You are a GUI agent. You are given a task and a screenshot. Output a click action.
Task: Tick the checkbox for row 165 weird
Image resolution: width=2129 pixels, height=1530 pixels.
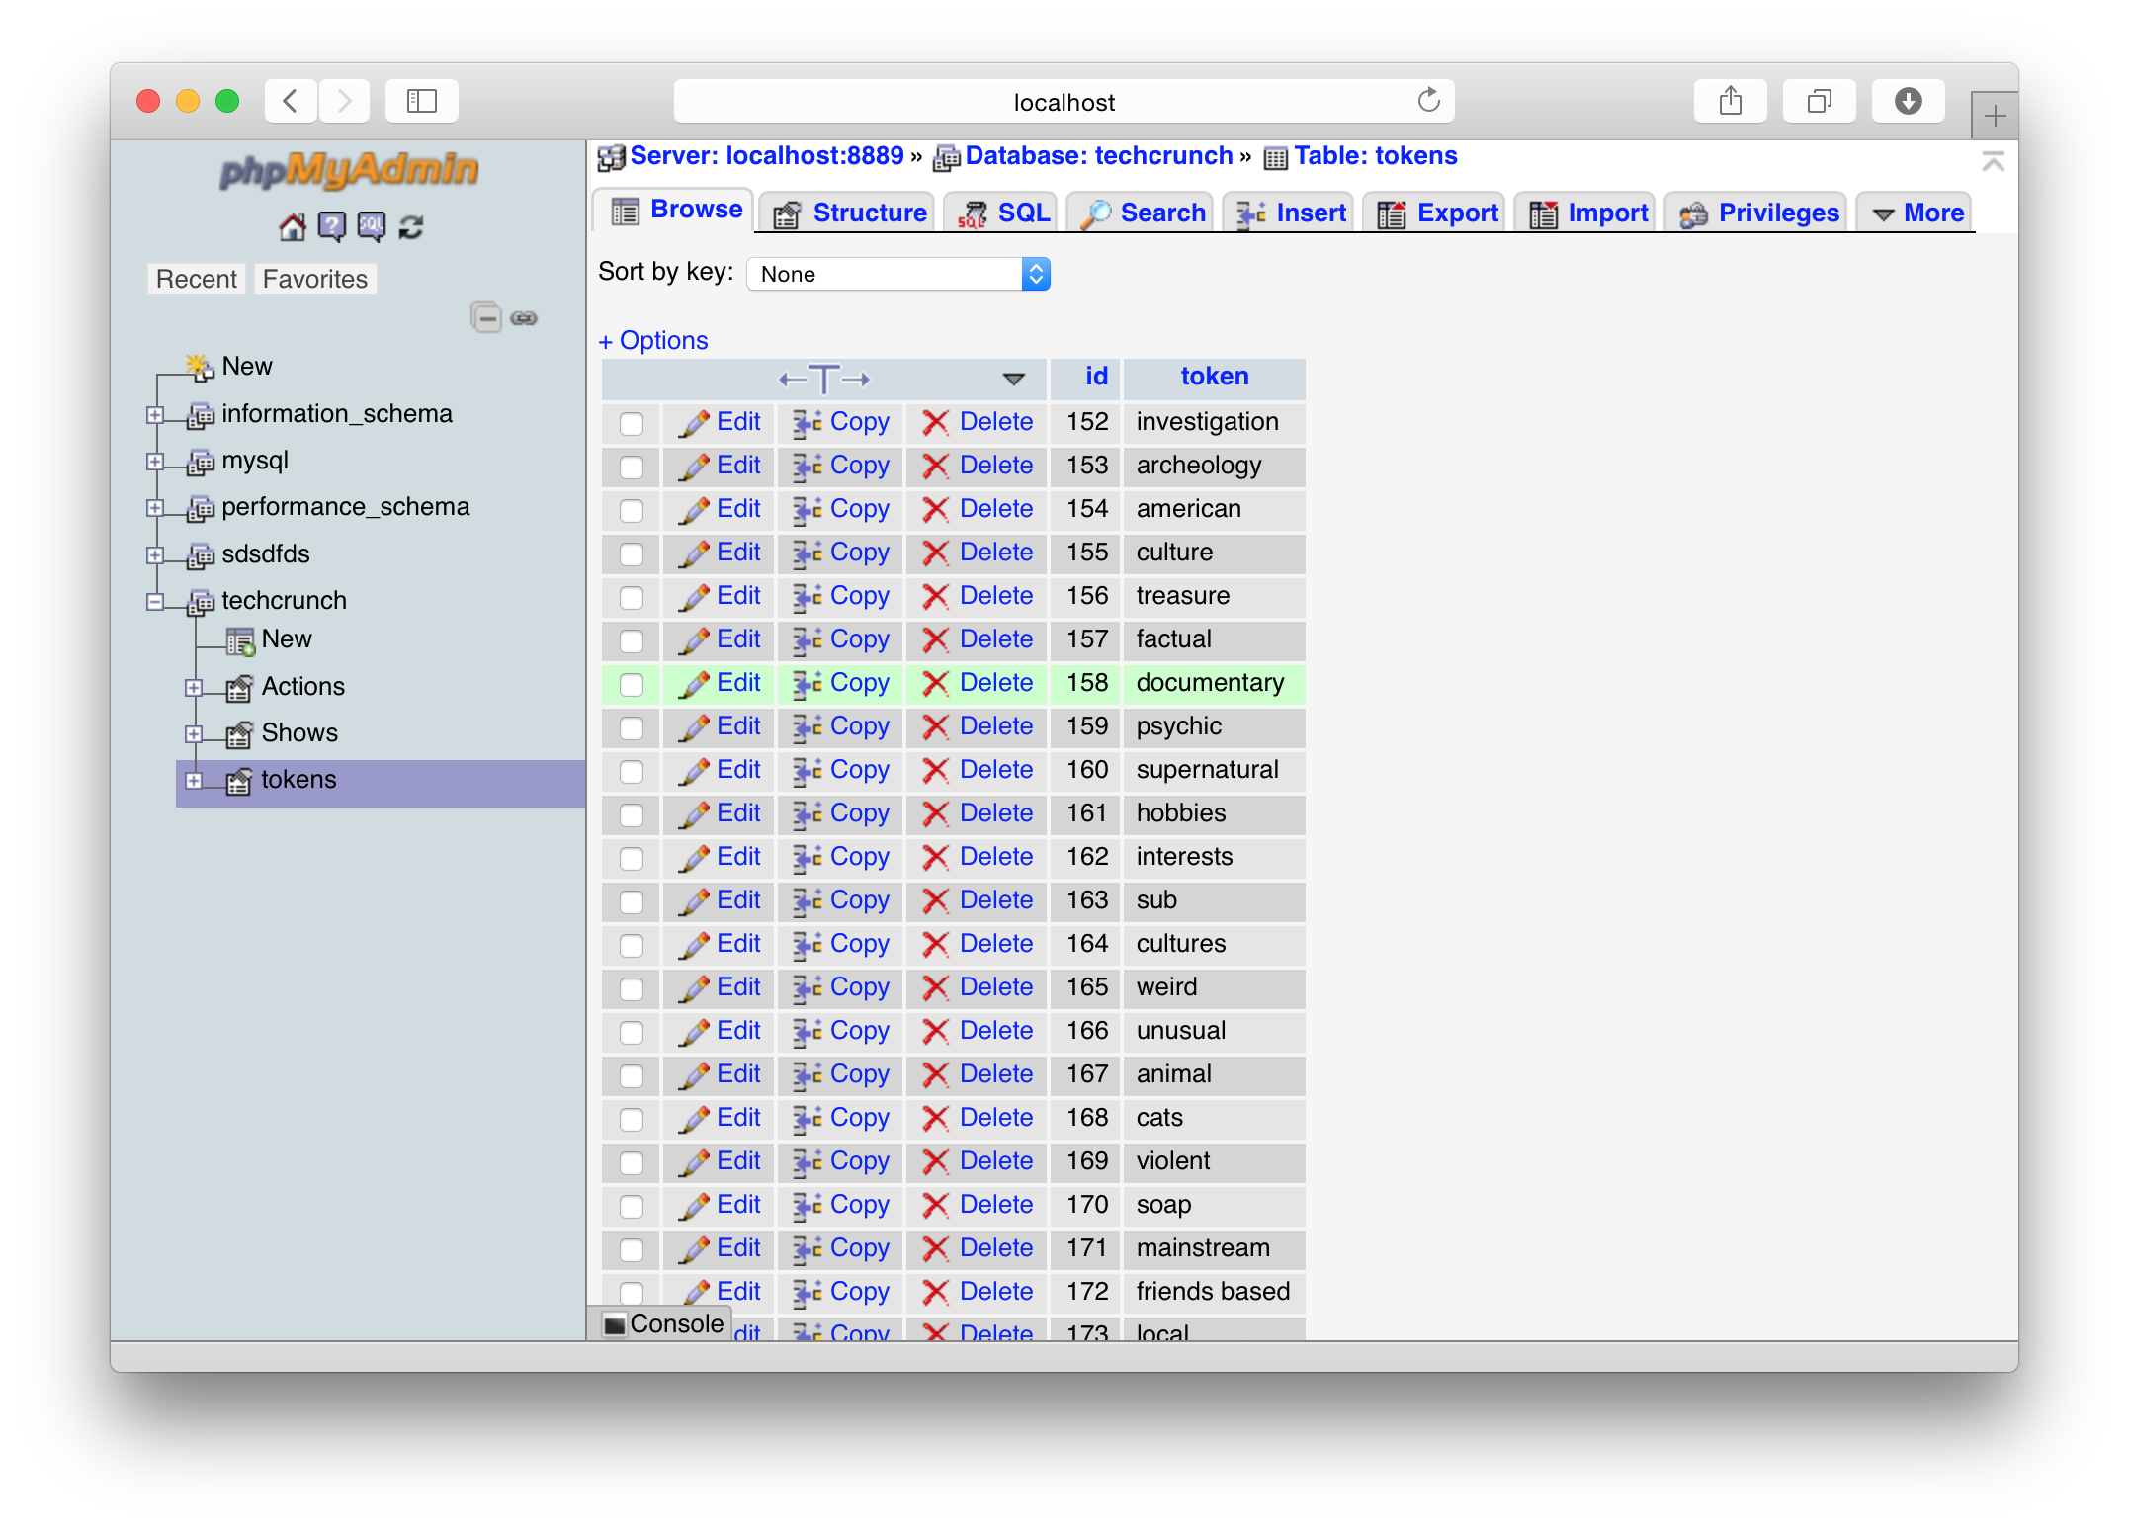(x=632, y=989)
